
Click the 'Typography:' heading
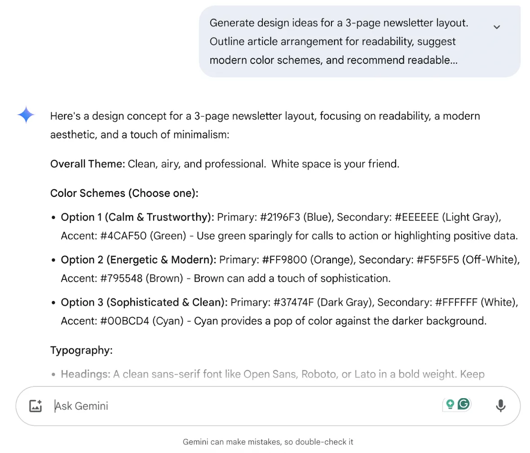81,350
